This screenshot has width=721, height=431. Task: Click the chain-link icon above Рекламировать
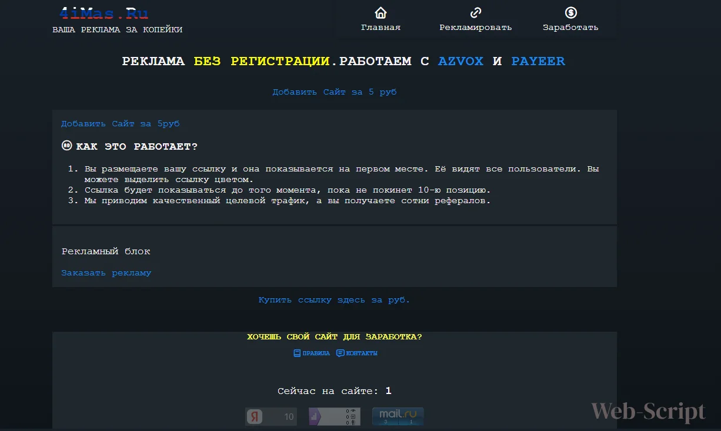coord(476,13)
